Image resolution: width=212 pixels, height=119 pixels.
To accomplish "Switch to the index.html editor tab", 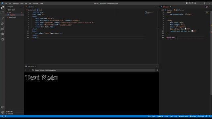I will click(x=31, y=7).
